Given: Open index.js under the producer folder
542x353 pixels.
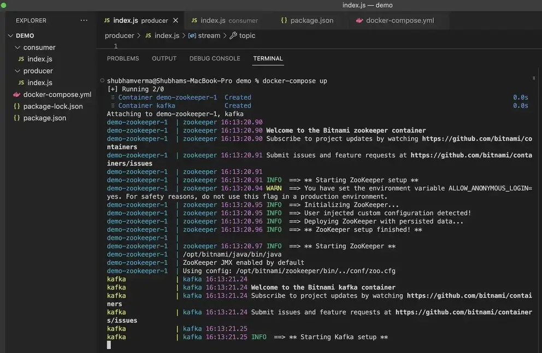Looking at the screenshot, I should tap(40, 83).
